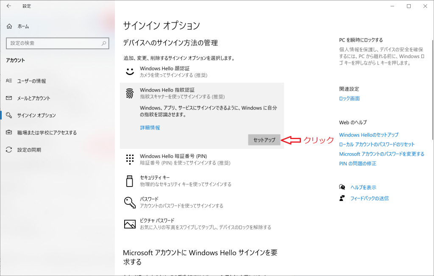Go to ホーム in the sidebar
This screenshot has height=276, width=434.
57,26
